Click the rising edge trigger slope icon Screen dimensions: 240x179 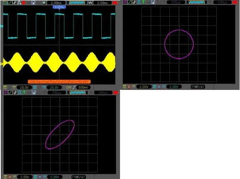point(74,87)
